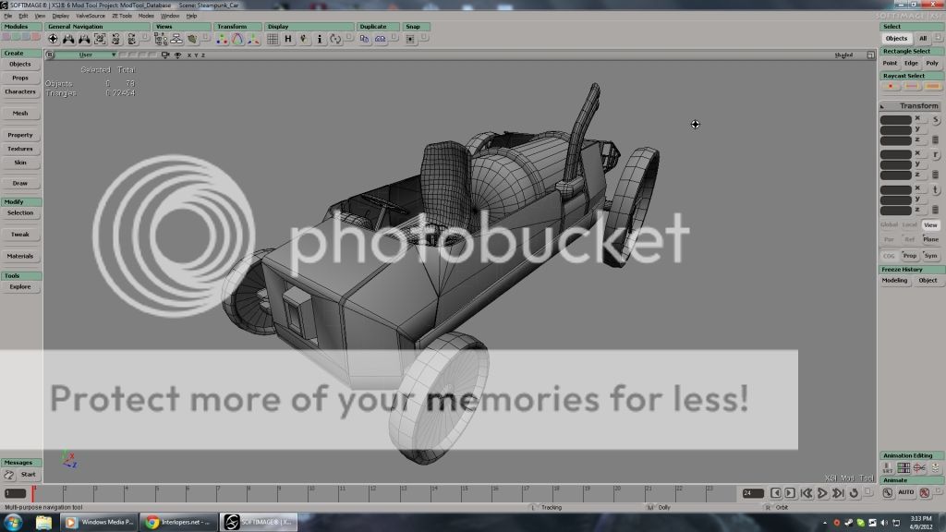This screenshot has width=946, height=532.
Task: Click the set key icon under Animate
Action: [888, 492]
